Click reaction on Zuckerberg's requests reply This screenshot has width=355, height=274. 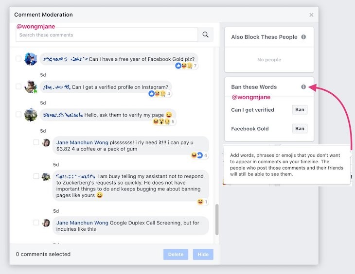[202, 202]
